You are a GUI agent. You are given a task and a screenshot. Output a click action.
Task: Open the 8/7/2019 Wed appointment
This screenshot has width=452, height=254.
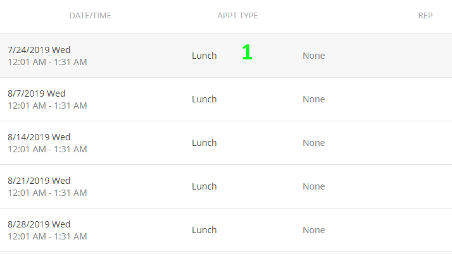point(36,94)
